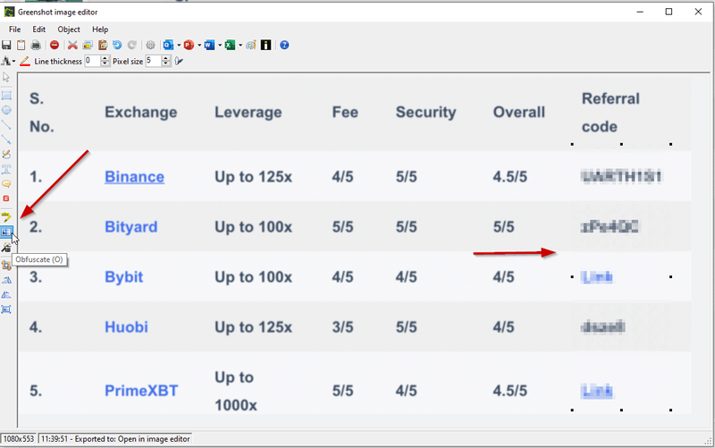Click the Redo arrow icon
The width and height of the screenshot is (715, 448).
131,46
